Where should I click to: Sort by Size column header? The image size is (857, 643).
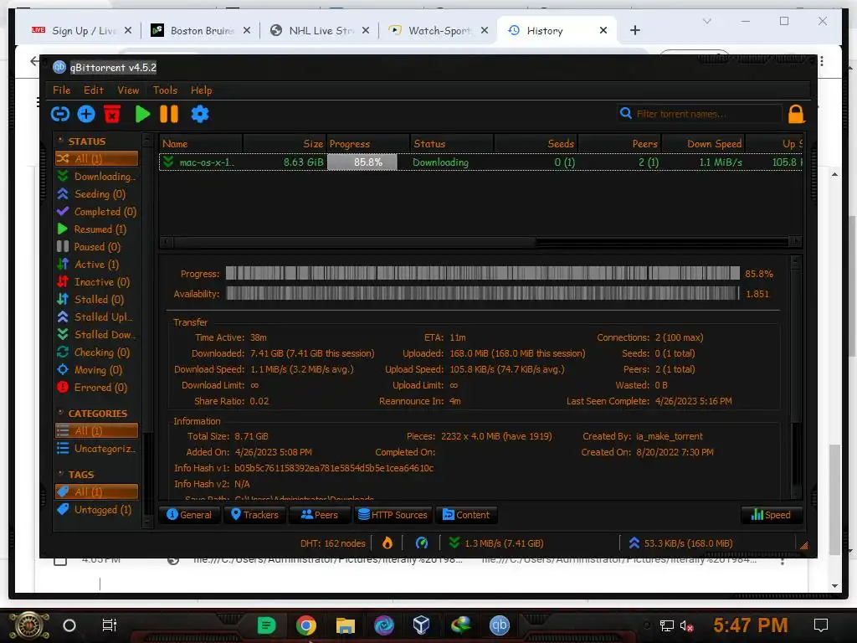[x=285, y=144]
